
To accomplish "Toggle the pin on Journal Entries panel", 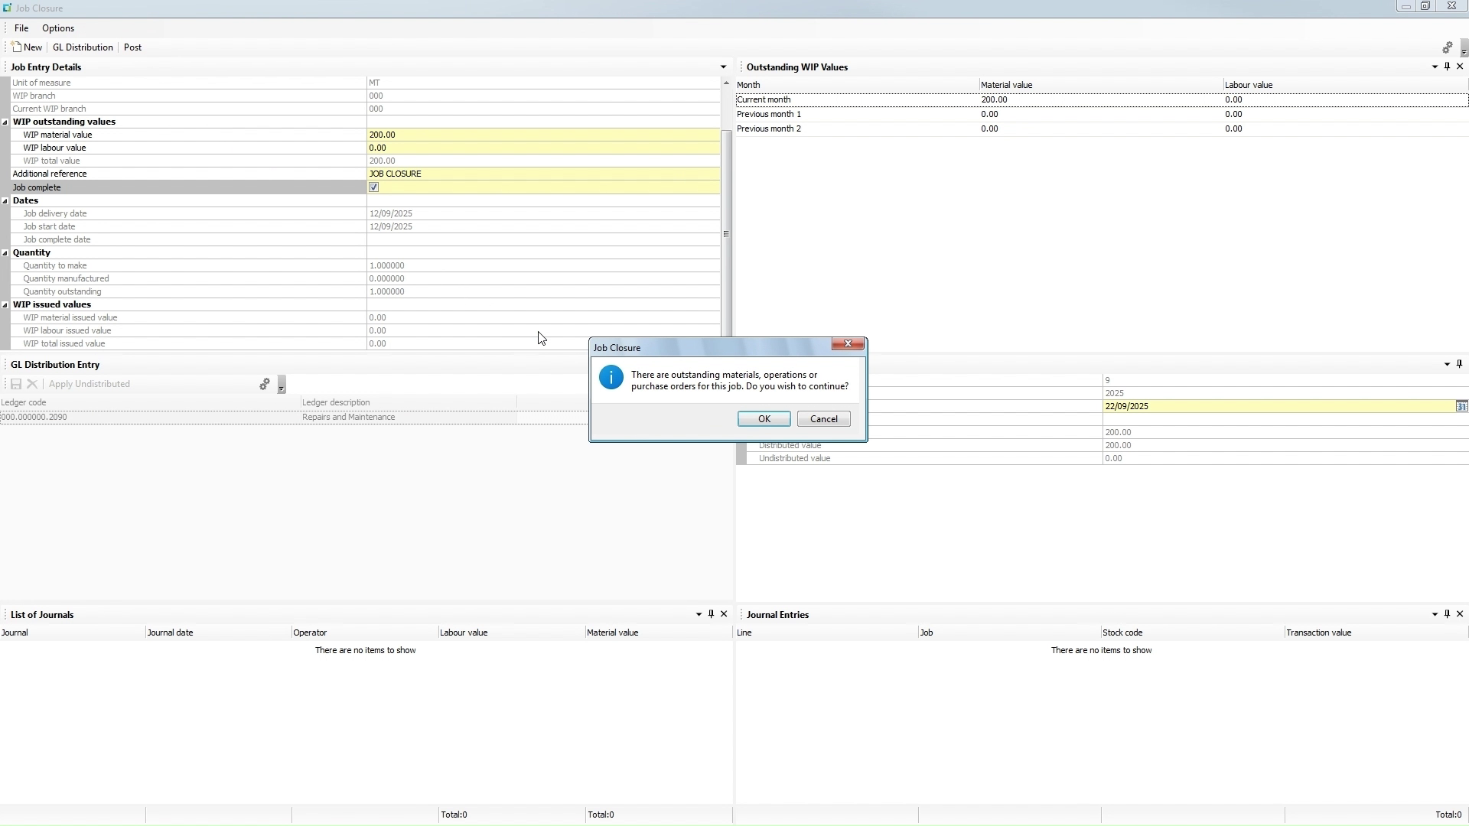I will pos(1447,614).
